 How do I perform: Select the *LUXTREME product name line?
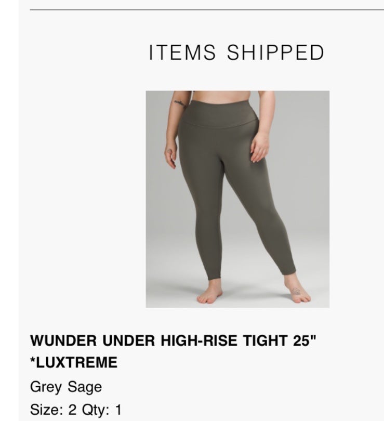coord(74,362)
